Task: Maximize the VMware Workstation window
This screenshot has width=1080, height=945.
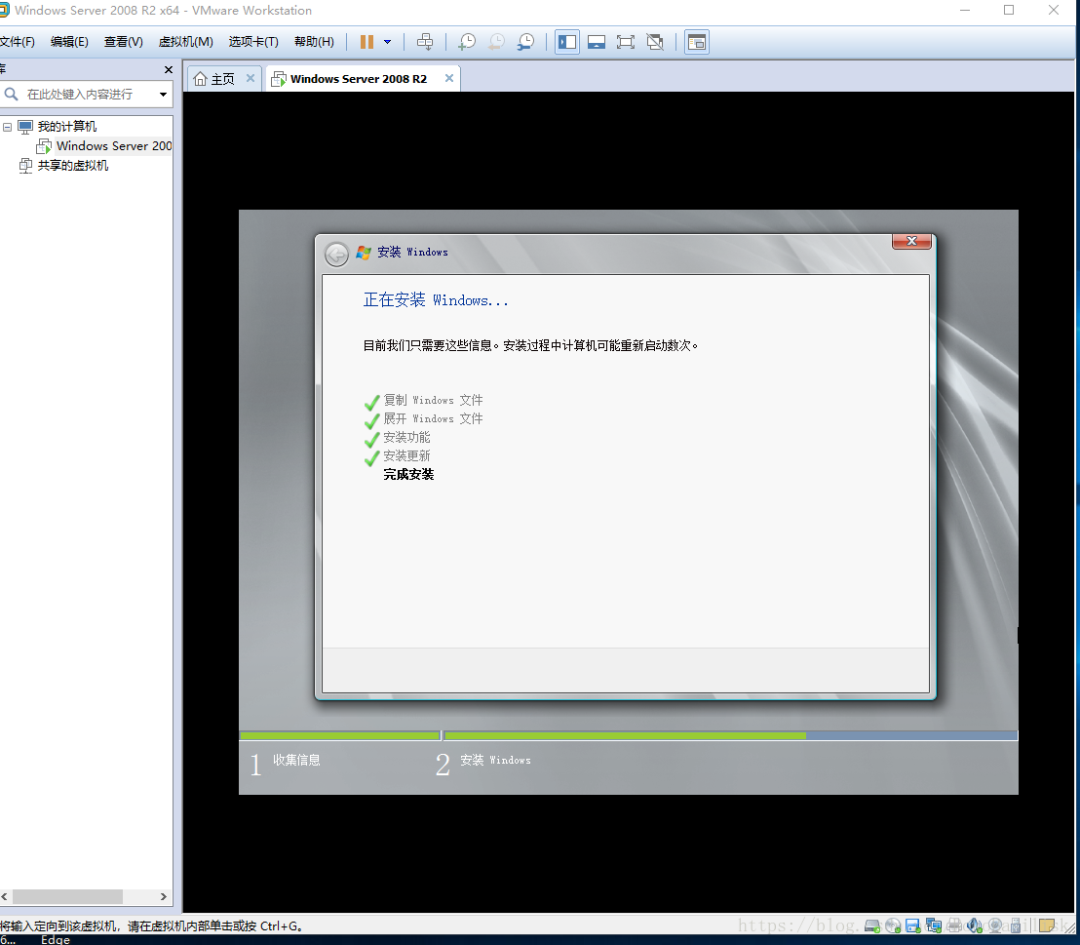Action: click(1009, 11)
